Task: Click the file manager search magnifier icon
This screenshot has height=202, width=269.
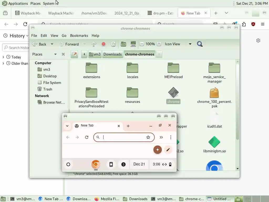Action: click(200, 44)
